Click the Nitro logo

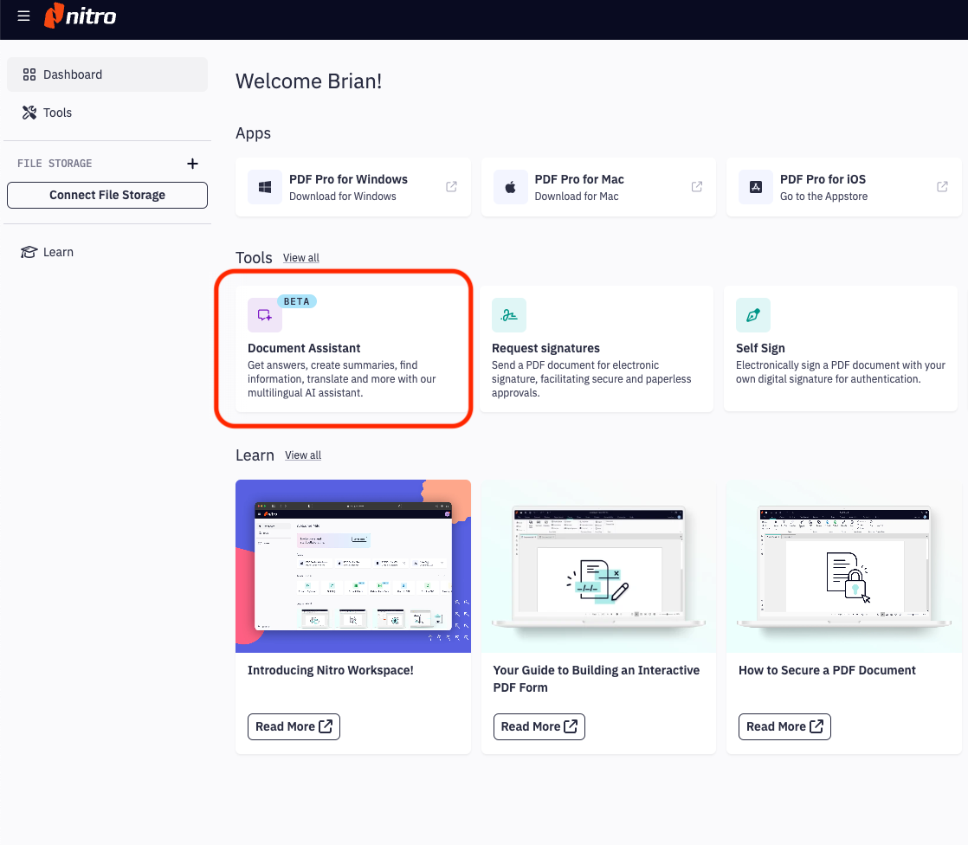tap(80, 16)
